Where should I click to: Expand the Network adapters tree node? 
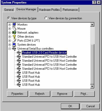coord(9,33)
